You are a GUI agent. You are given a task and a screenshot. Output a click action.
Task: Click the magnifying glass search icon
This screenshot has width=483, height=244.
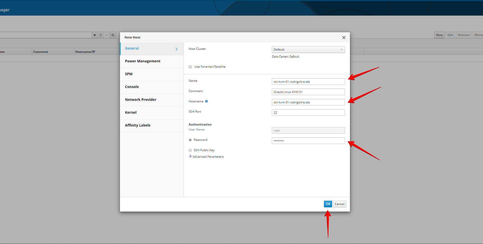click(113, 35)
